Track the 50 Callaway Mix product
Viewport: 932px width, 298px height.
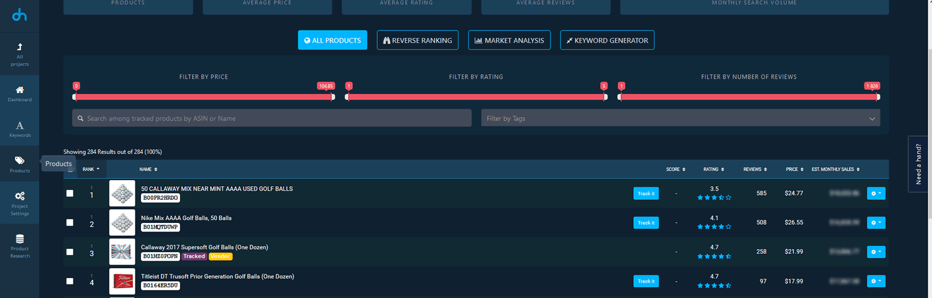(646, 194)
